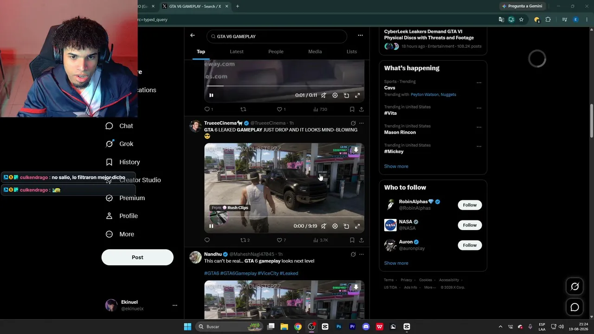The width and height of the screenshot is (594, 334).
Task: Go back using the search page arrow
Action: coord(193,35)
